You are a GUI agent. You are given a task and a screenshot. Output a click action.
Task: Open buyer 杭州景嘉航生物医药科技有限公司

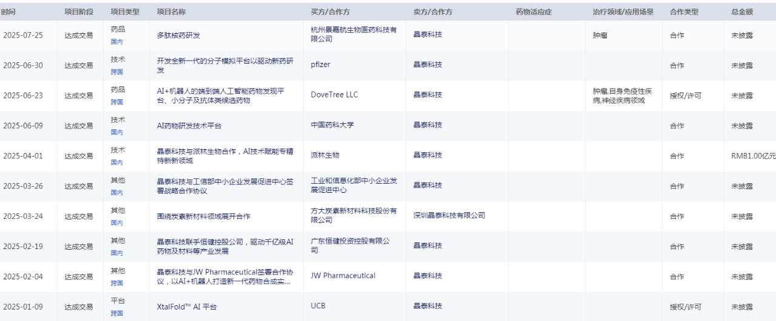pos(354,34)
